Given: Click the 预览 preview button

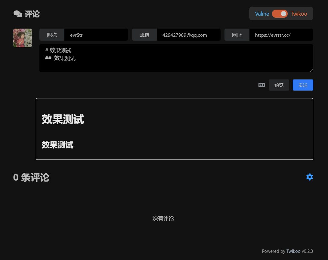Looking at the screenshot, I should tap(279, 85).
